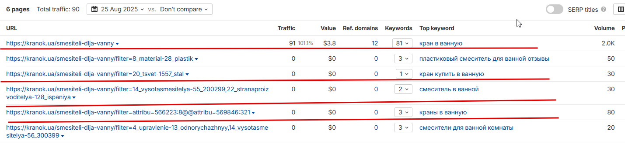Viewport: 625px width, 162px height.
Task: Open the kranok.ua/smesiteli-dlja-vanny main URL link
Action: [x=60, y=43]
